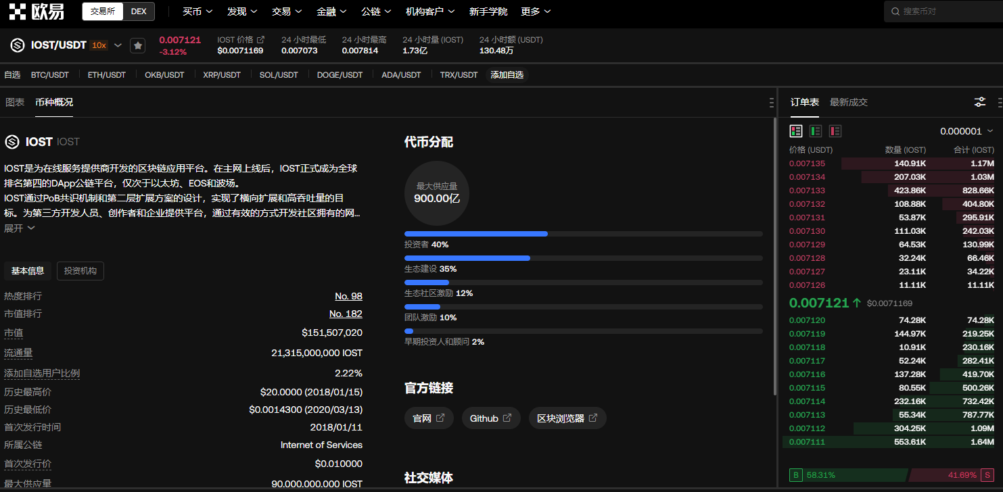Switch to 交易所 exchange mode

pyautogui.click(x=103, y=11)
